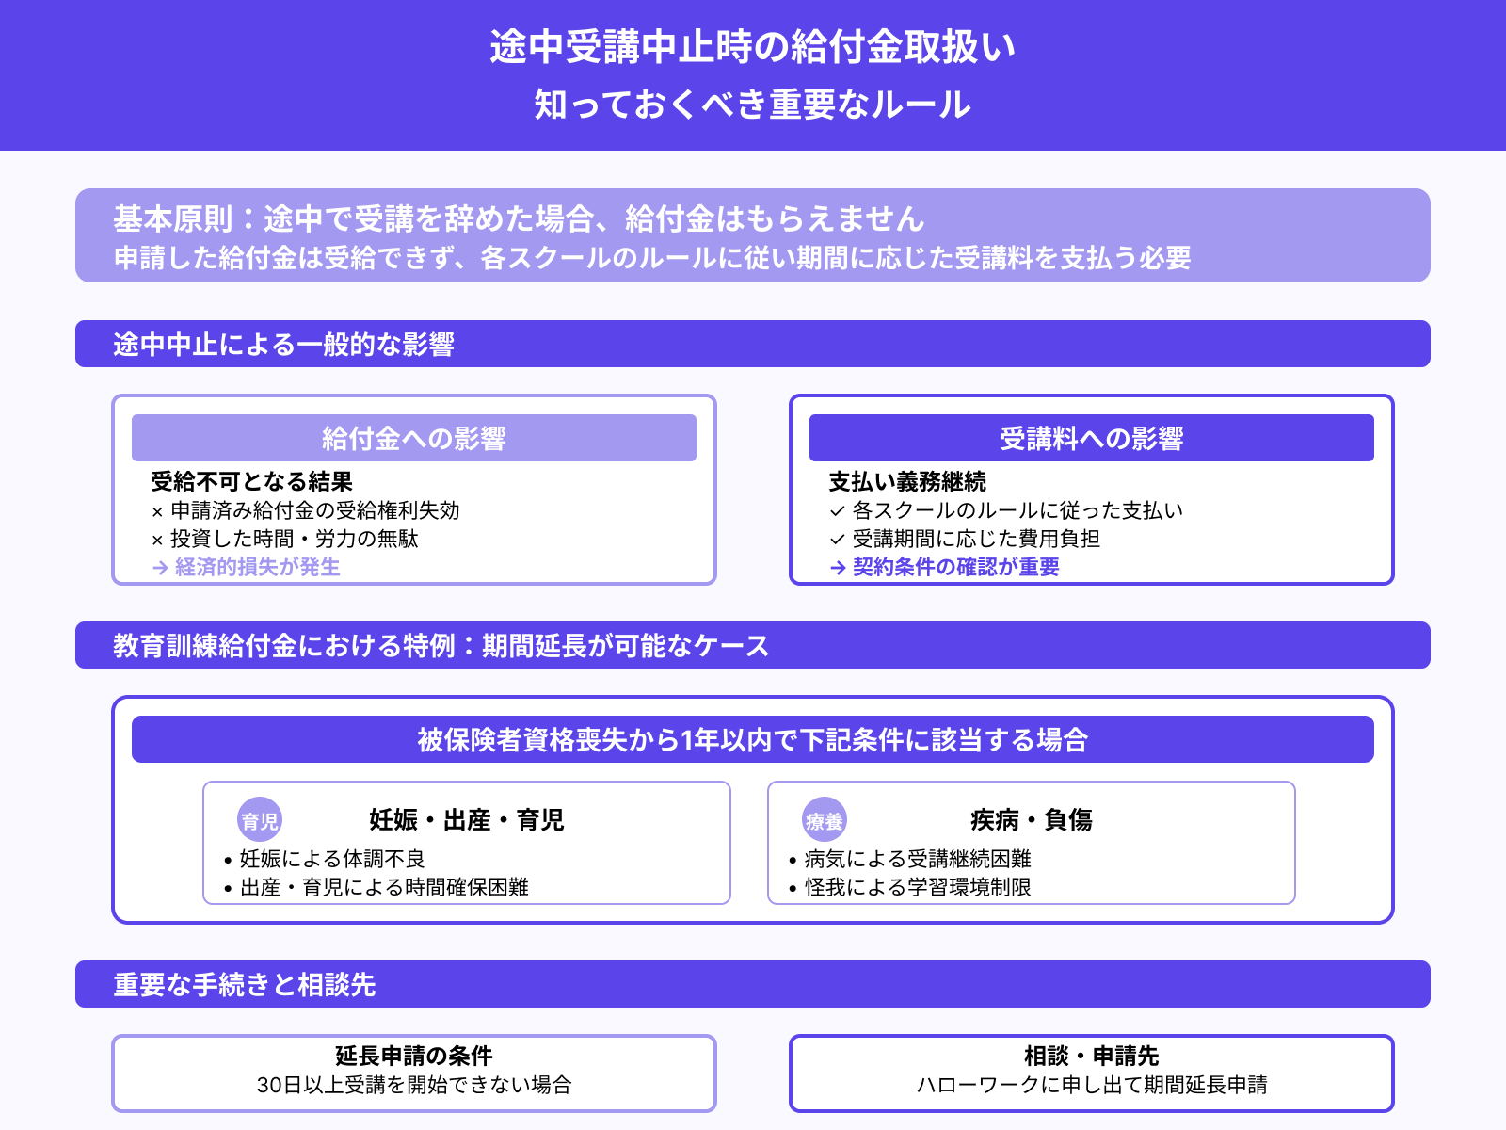The height and width of the screenshot is (1130, 1506).
Task: Click 受講期間に応じた費用負担 check item
Action: coord(965,539)
